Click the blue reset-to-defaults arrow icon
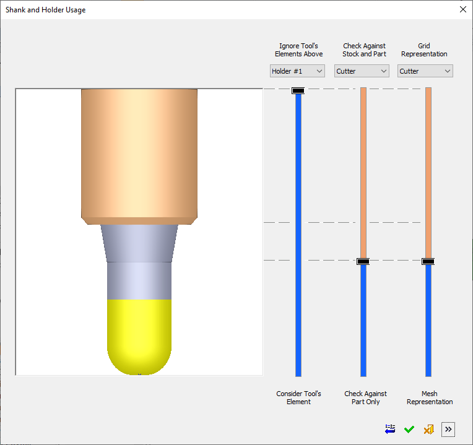The image size is (473, 445). [390, 429]
